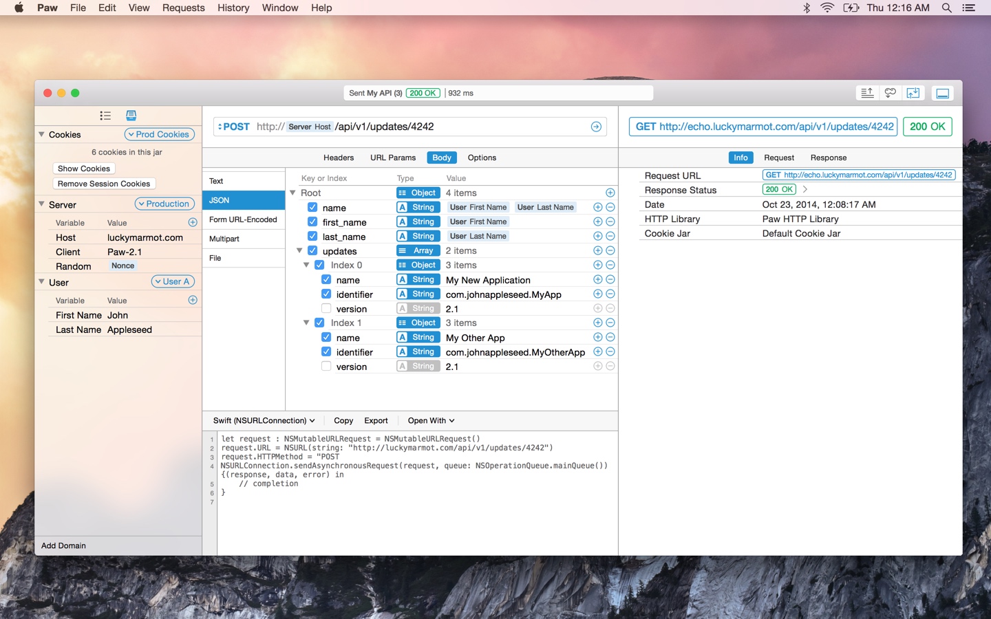Click Show Cookies button
Viewport: 991px width, 619px height.
pos(84,169)
